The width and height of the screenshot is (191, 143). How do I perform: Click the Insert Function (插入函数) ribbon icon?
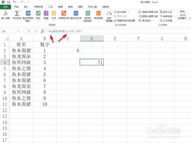click(6, 15)
